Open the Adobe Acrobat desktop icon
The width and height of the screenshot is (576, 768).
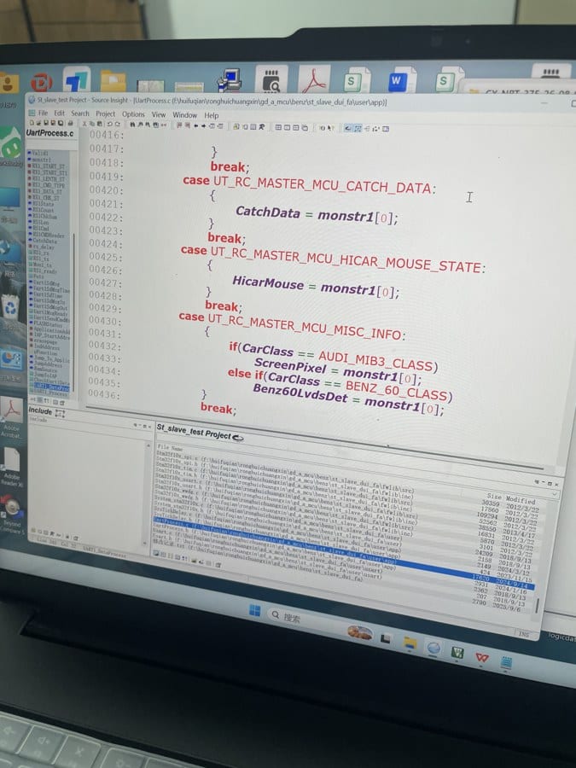pyautogui.click(x=11, y=417)
